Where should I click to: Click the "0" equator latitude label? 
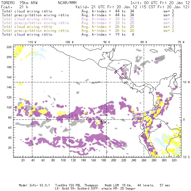click(x=184, y=120)
